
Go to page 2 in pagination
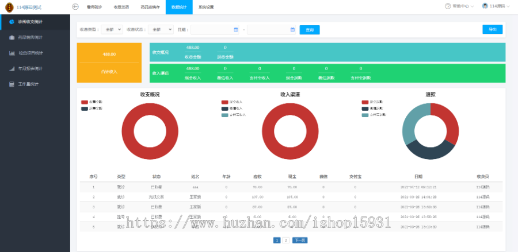(286, 240)
